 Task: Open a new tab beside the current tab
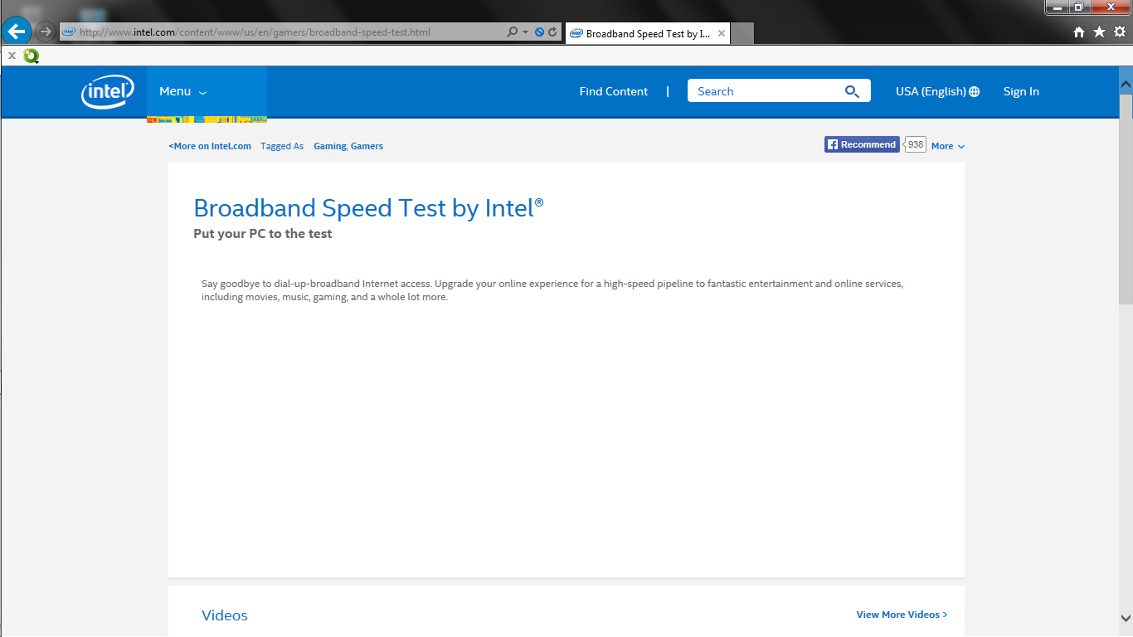[742, 34]
